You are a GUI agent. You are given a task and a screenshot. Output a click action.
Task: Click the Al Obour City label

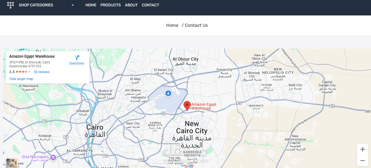185,61
